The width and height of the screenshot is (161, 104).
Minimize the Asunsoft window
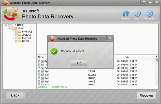point(150,2)
